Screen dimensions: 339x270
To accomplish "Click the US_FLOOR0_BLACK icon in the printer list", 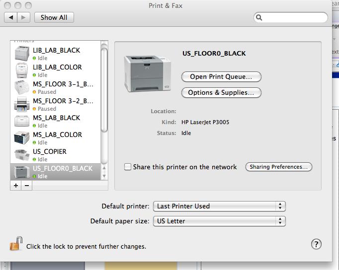I will click(x=21, y=172).
